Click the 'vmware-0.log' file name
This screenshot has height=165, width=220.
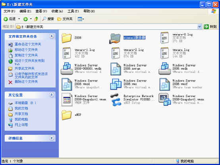click(183, 35)
